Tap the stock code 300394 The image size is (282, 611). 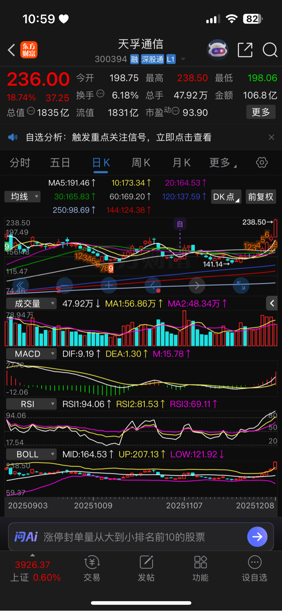pyautogui.click(x=111, y=59)
